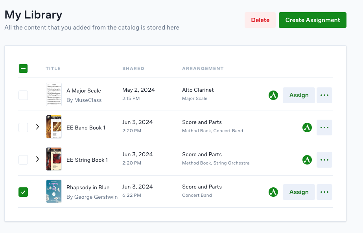This screenshot has width=363, height=233.
Task: Toggle the select-all checkbox in the header
Action: point(23,68)
